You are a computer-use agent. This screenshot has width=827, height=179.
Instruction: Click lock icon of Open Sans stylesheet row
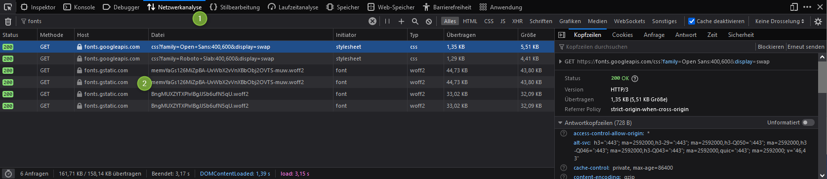click(x=80, y=47)
